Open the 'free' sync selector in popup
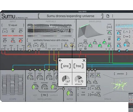133x112 pixels. click(78, 66)
